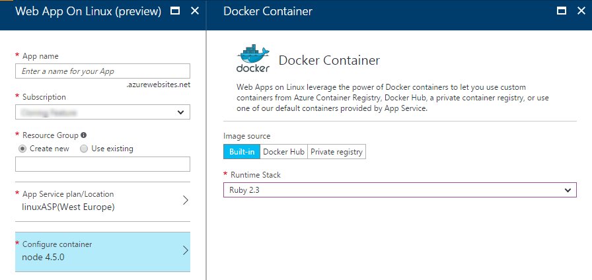Click the Docker Container heading text
Image resolution: width=592 pixels, height=280 pixels.
pyautogui.click(x=329, y=60)
